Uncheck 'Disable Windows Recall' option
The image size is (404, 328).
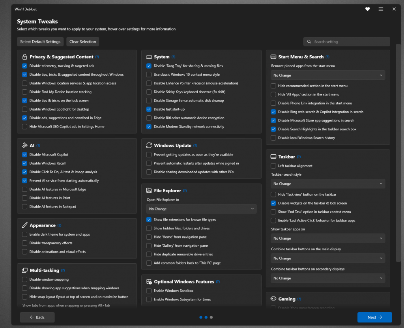pos(25,163)
